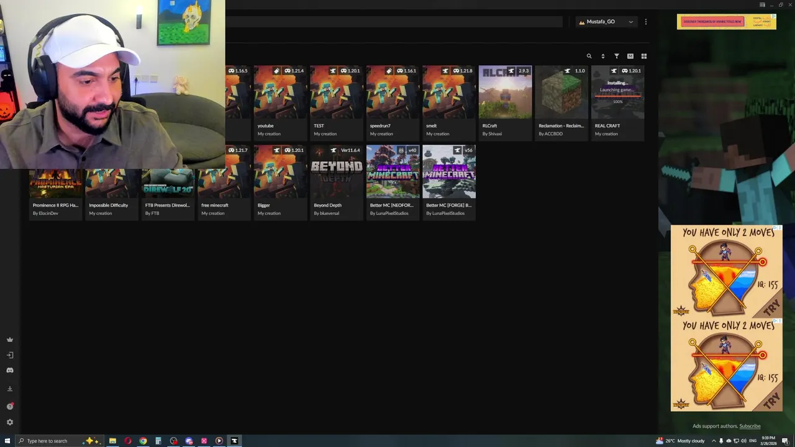Click the crown premium icon in sidebar
The image size is (795, 447).
[10, 340]
